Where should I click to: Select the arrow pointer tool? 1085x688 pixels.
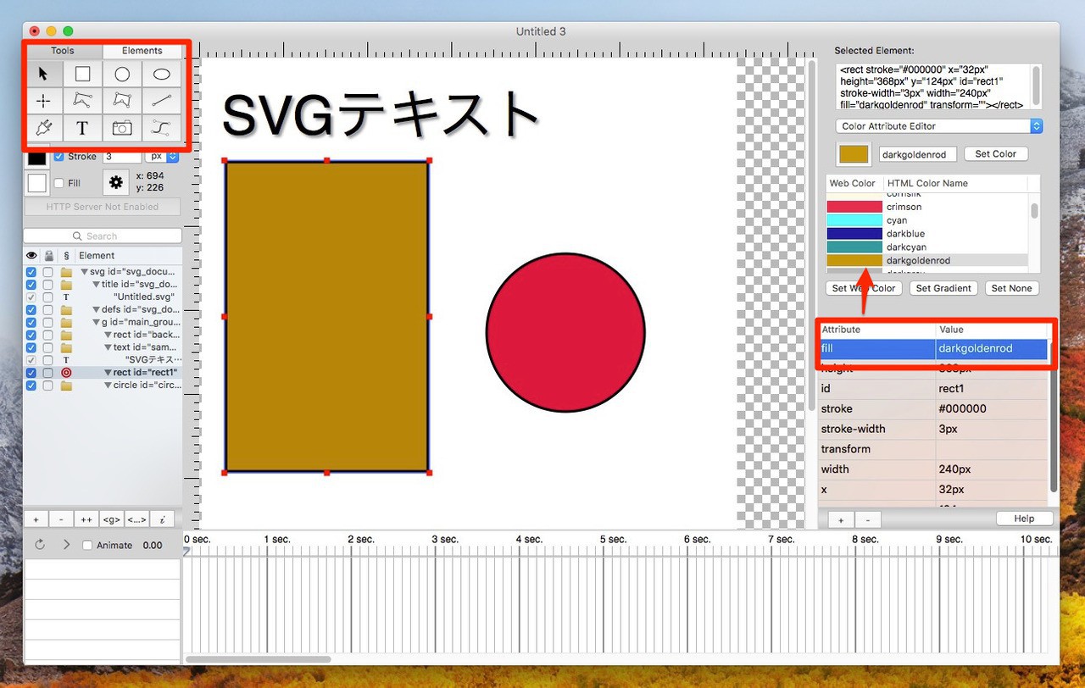(x=43, y=75)
